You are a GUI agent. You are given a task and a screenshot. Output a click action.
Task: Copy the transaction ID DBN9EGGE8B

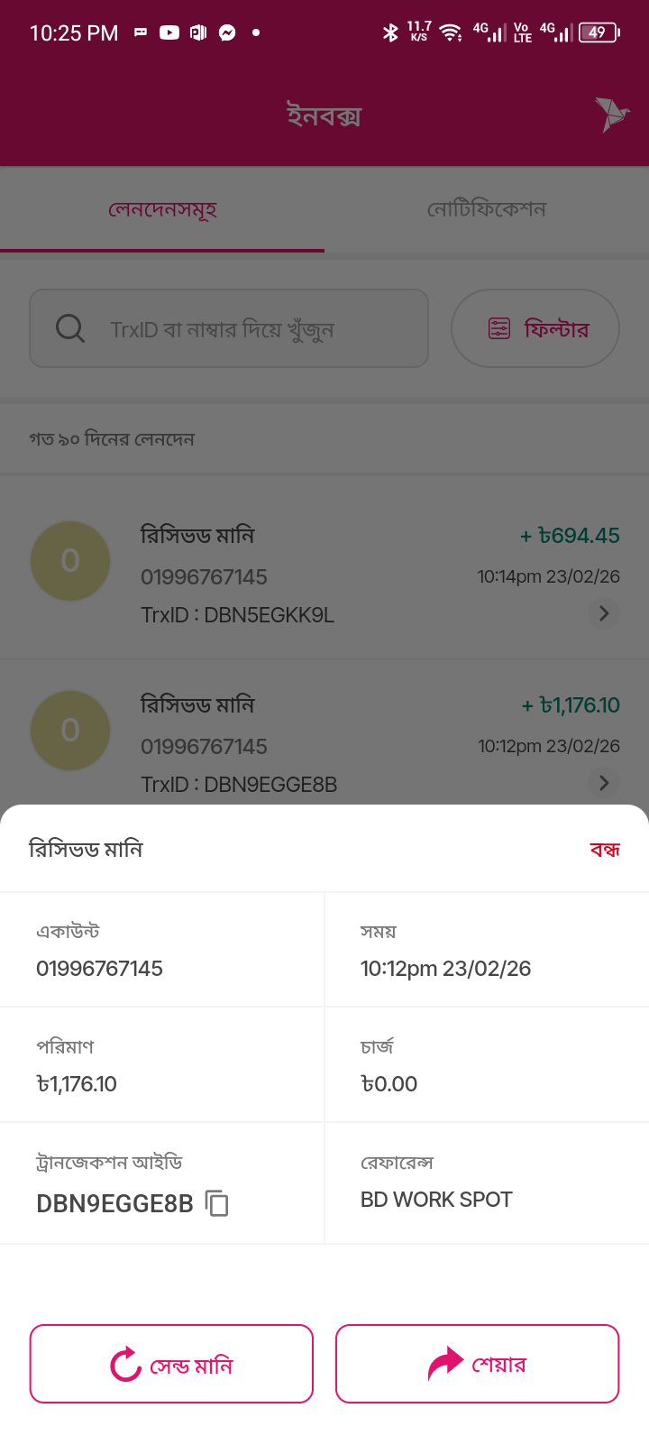coord(217,1203)
